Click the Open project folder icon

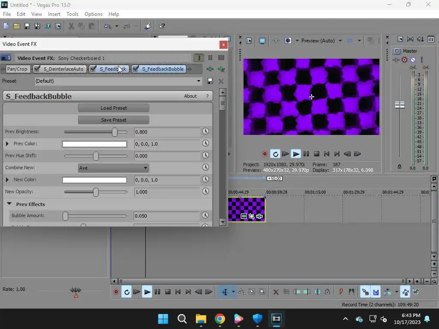(x=17, y=26)
